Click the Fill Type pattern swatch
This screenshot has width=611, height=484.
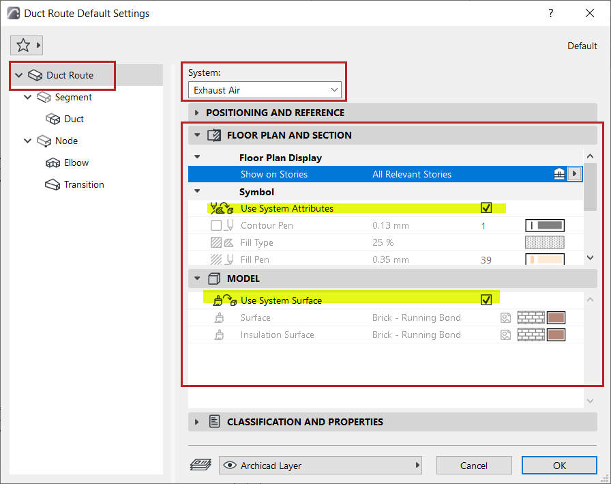pos(545,242)
